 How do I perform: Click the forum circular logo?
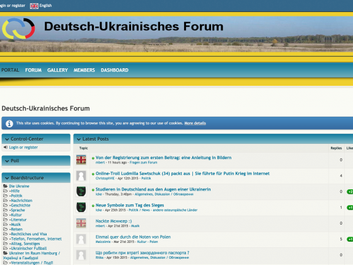point(18,28)
